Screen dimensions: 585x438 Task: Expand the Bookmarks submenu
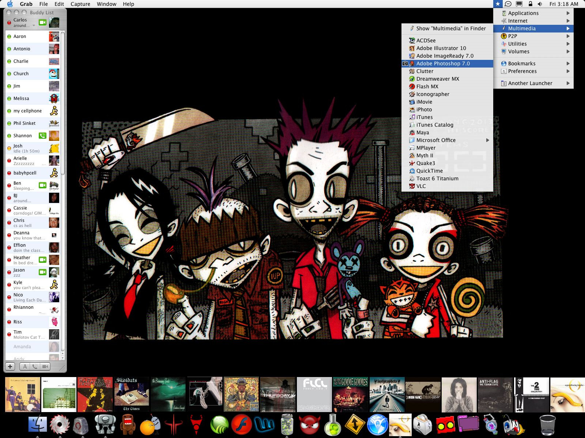coord(533,64)
